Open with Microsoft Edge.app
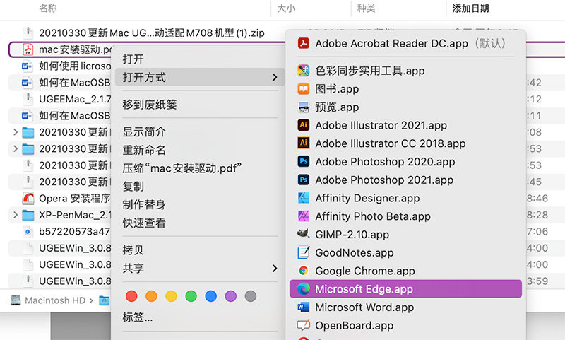Viewport: 565px width, 340px height. pos(405,289)
